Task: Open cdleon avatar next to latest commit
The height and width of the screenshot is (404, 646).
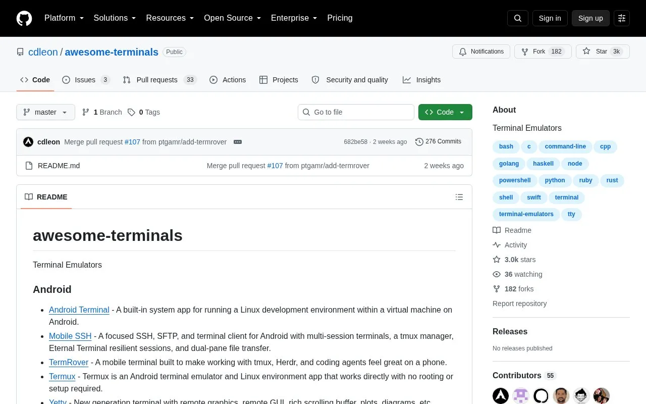Action: (28, 142)
